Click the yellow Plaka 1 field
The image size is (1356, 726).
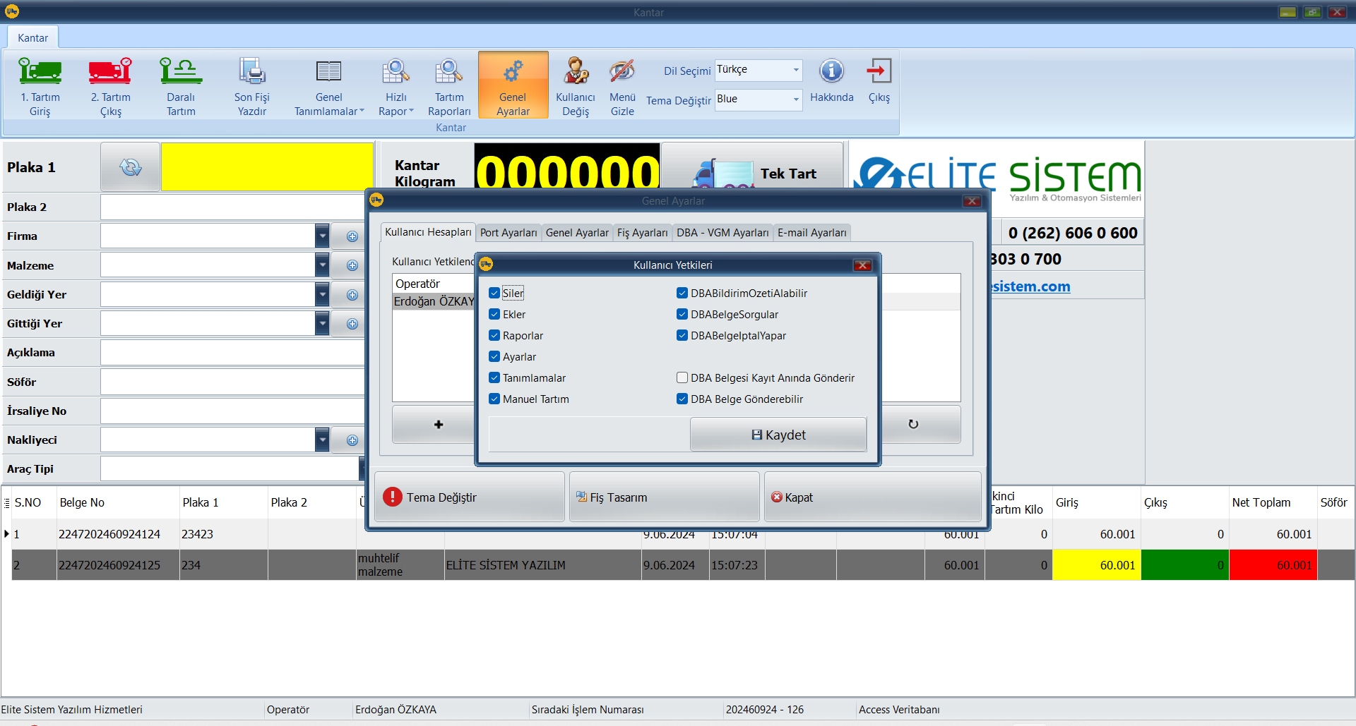(x=267, y=167)
